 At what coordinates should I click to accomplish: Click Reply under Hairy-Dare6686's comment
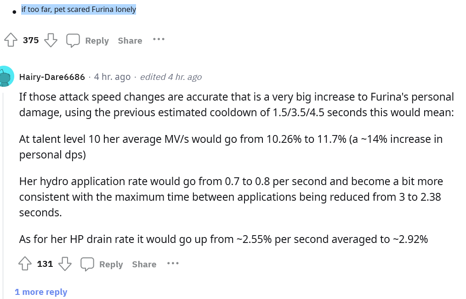(111, 264)
